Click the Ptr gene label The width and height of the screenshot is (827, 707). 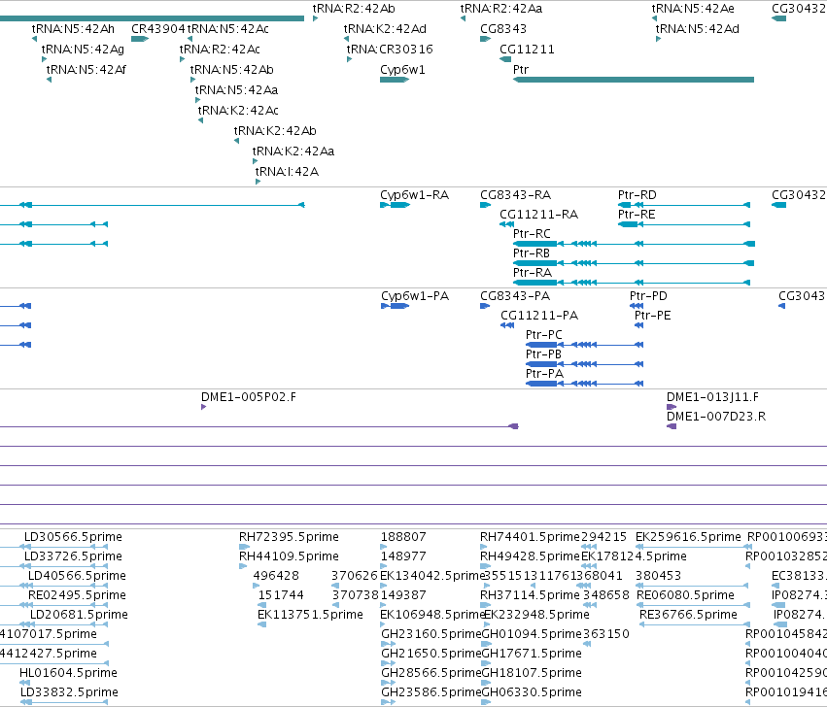521,70
